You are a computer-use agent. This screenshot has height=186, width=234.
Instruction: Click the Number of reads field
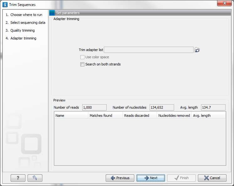[x=94, y=107]
